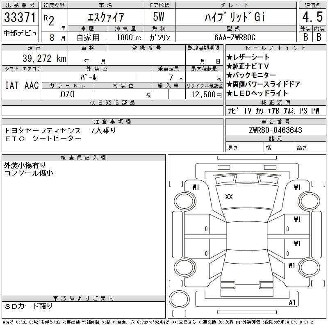Click recycle deposit 12,500円
This screenshot has height=328, width=328.
pyautogui.click(x=206, y=94)
